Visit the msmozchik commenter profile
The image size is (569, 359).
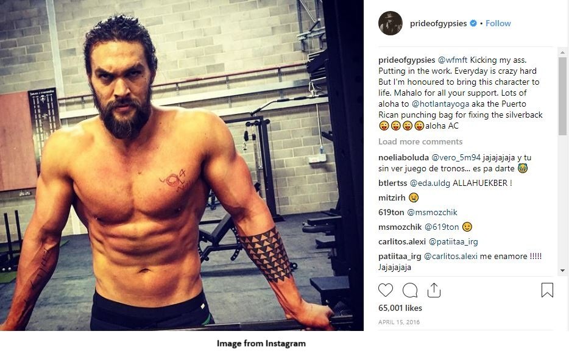[x=400, y=227]
